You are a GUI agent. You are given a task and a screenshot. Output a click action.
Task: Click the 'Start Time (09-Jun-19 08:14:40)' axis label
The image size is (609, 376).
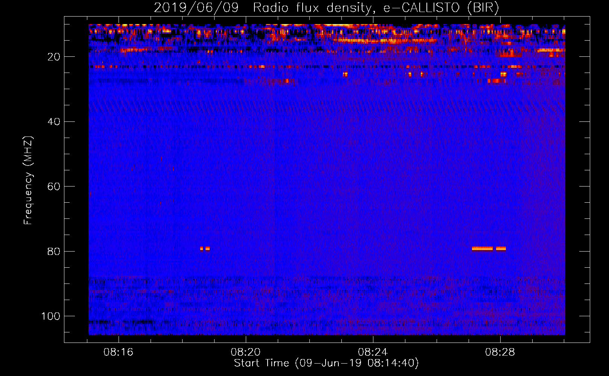click(x=326, y=363)
